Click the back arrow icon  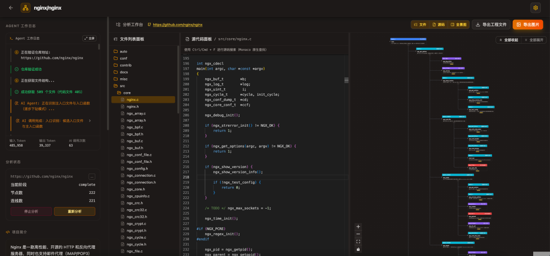click(x=11, y=8)
